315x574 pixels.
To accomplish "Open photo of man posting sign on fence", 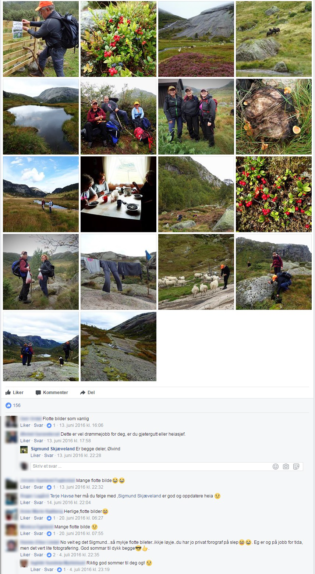I will 41,39.
